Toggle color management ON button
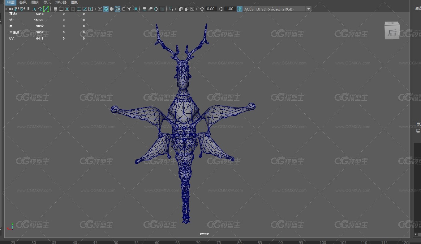This screenshot has width=421, height=244. pos(240,9)
